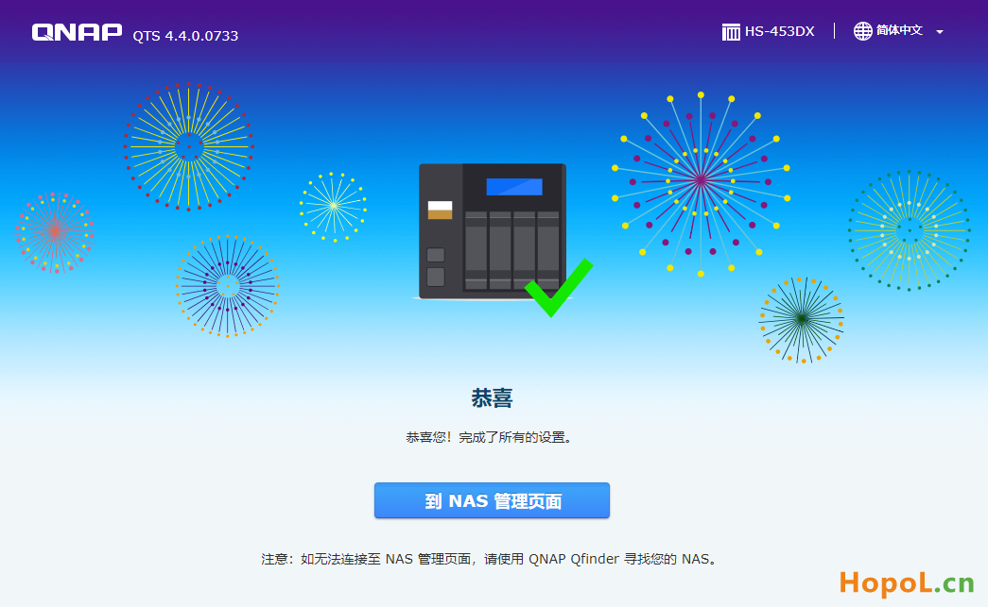Screen dimensions: 988x607
Task: Click the NAS model icon beside HS-453DX
Action: pyautogui.click(x=731, y=31)
